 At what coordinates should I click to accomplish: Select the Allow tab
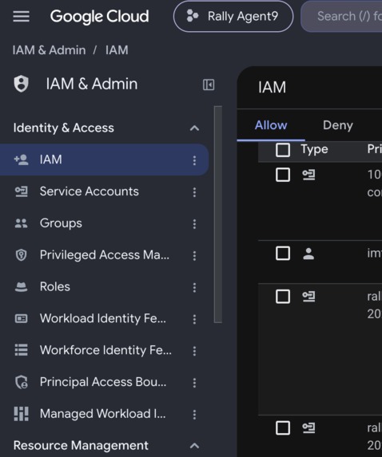click(x=271, y=125)
